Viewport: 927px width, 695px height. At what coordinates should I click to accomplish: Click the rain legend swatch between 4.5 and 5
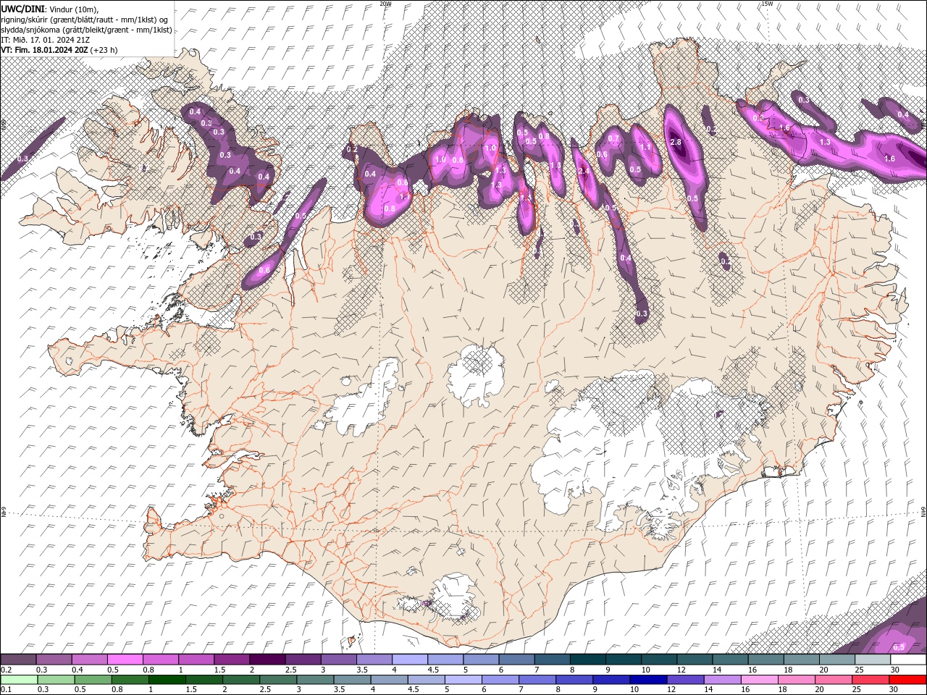coord(425,680)
